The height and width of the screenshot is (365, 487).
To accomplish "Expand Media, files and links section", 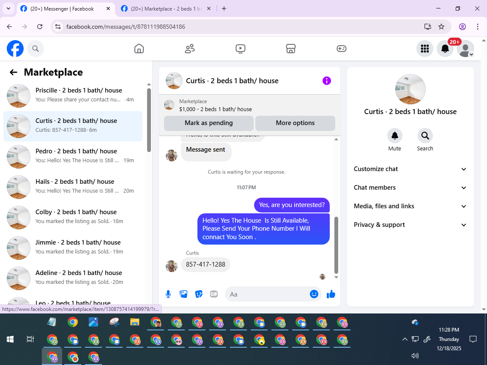I will click(x=410, y=207).
